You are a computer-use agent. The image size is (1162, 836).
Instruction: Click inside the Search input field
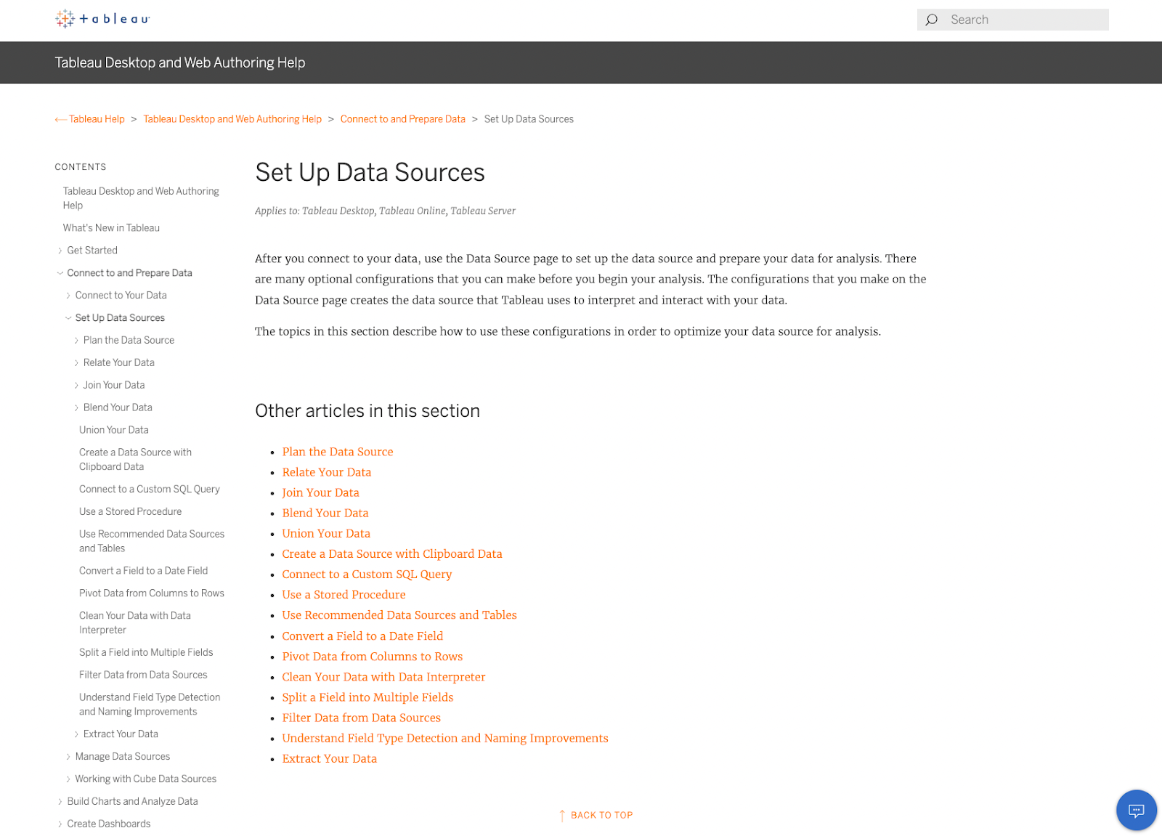click(1024, 20)
